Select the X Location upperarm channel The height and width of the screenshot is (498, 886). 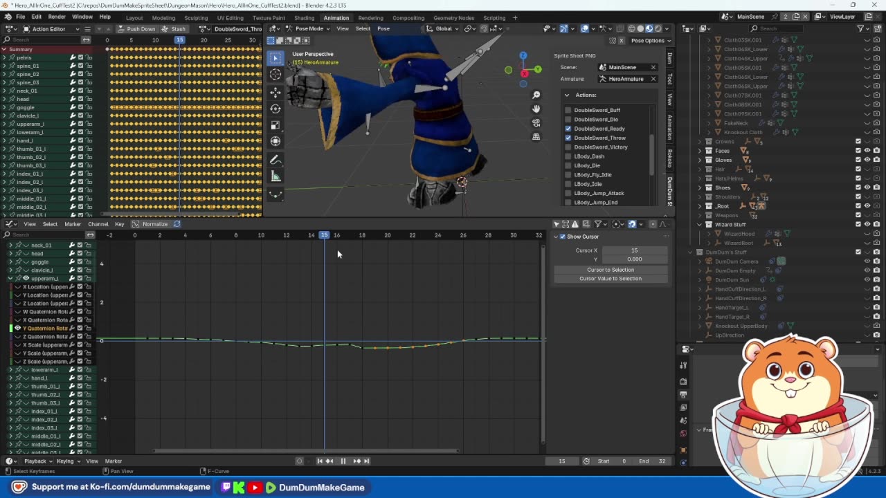pos(46,287)
